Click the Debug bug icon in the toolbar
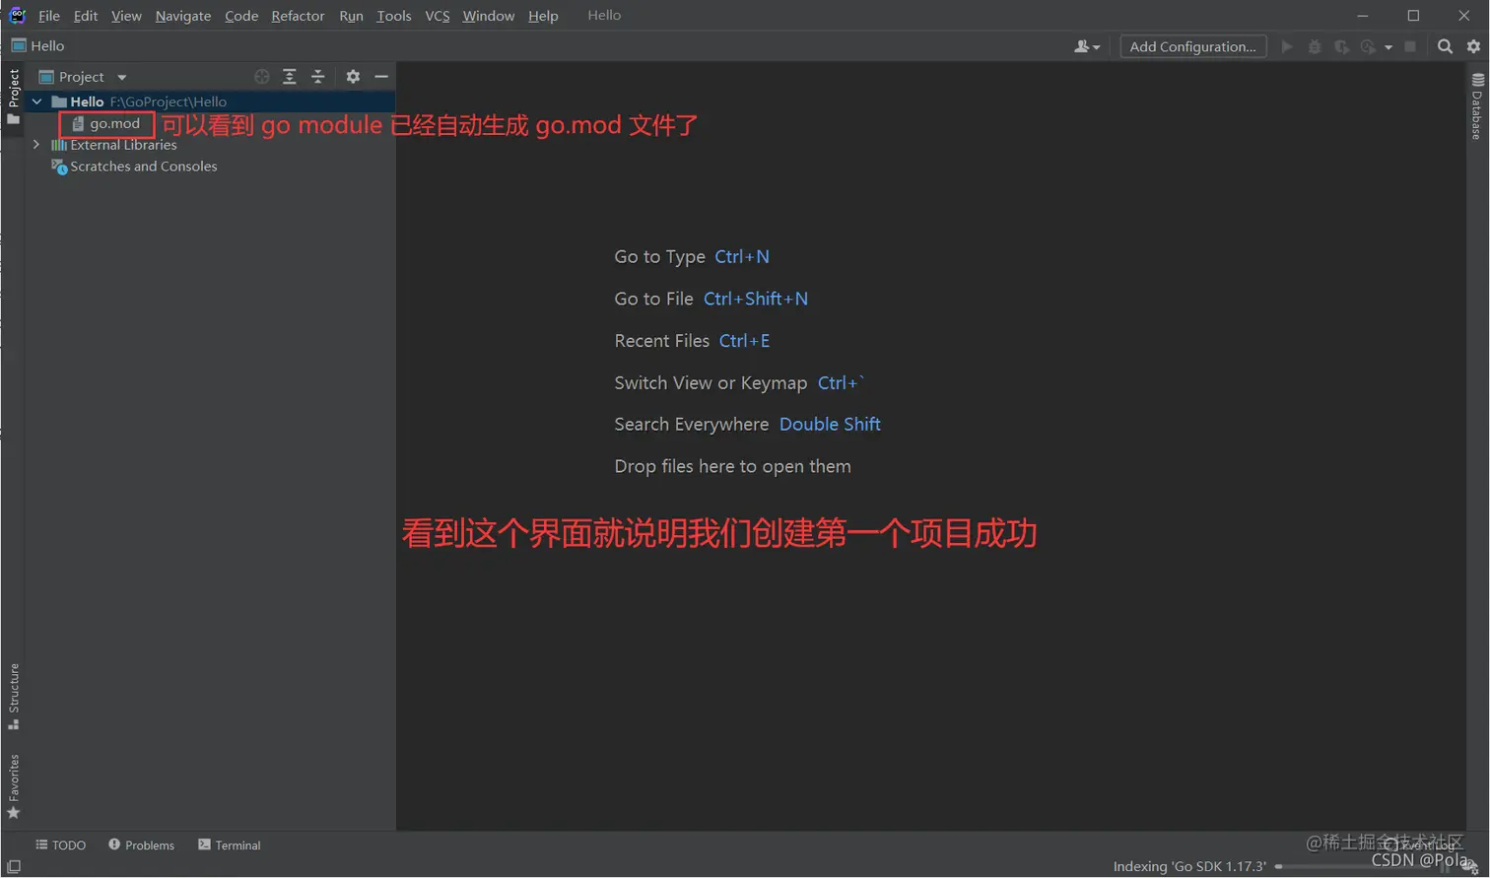This screenshot has width=1490, height=878. [x=1315, y=46]
